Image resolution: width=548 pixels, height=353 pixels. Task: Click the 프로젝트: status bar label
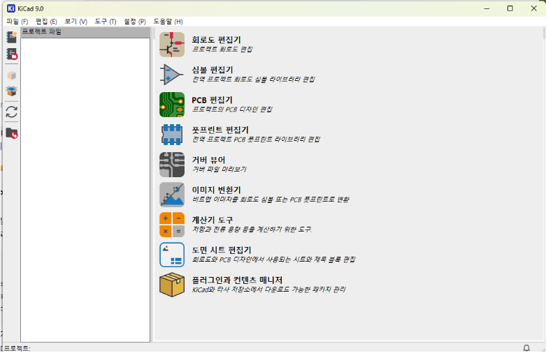(x=17, y=348)
